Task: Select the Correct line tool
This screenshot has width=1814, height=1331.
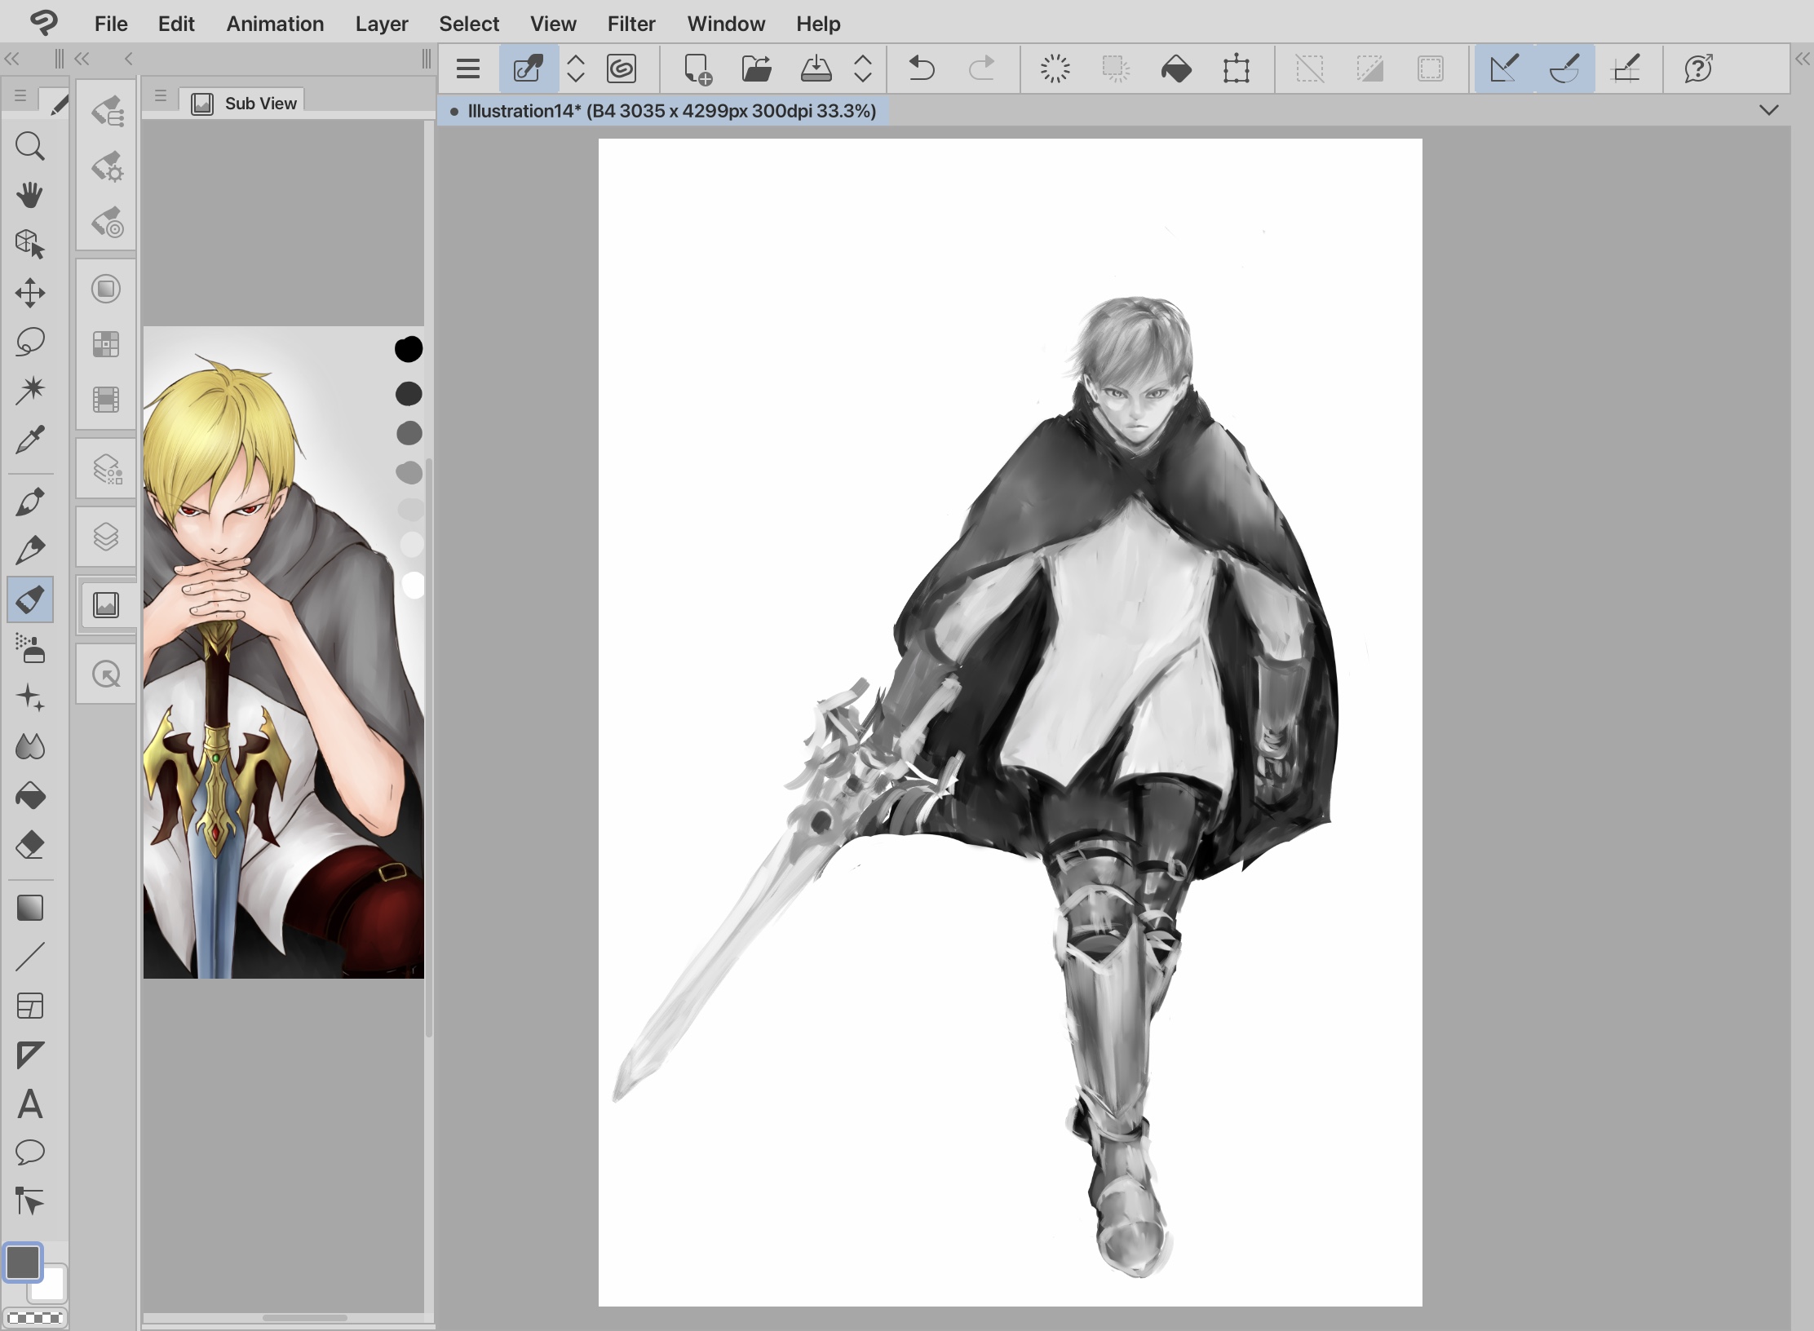Action: click(30, 1201)
